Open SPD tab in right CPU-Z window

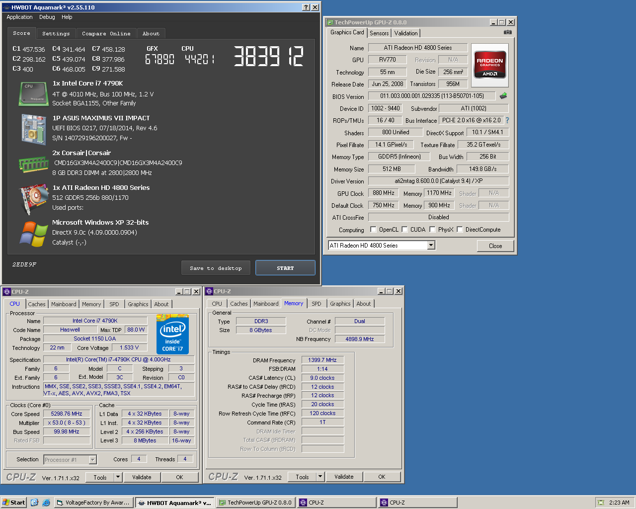[317, 304]
